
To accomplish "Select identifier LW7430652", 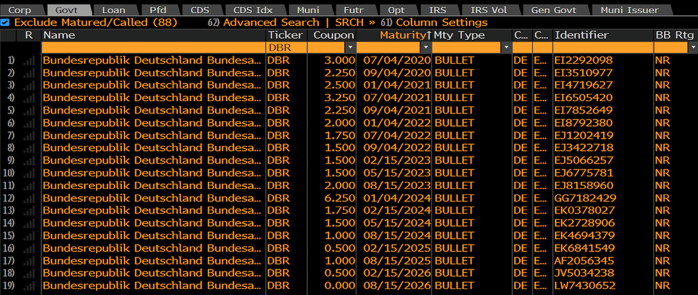I will click(x=585, y=286).
